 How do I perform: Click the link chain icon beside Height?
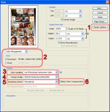(x=88, y=34)
